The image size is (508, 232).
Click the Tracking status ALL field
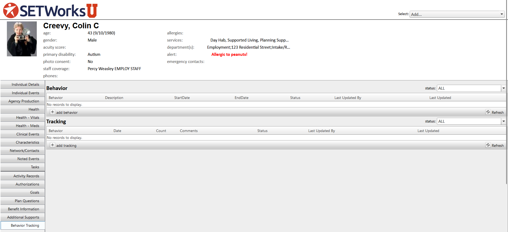tap(469, 121)
